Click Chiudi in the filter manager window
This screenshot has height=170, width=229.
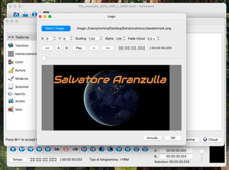tap(211, 139)
